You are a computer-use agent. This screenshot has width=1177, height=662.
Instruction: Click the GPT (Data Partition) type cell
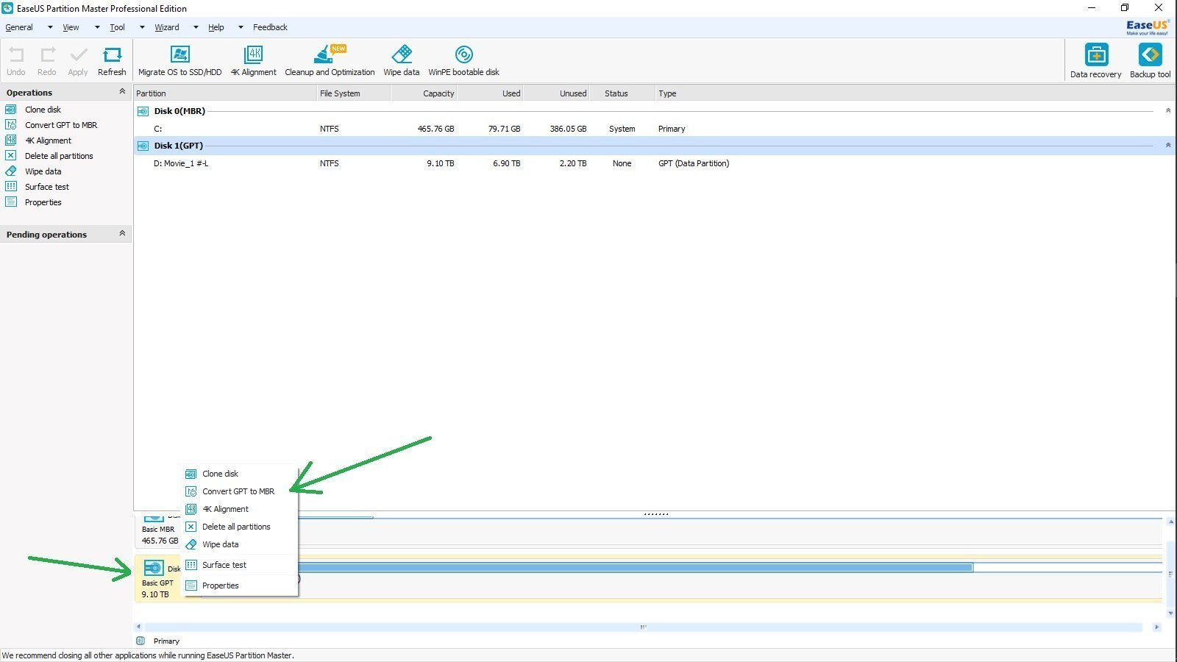pyautogui.click(x=694, y=163)
